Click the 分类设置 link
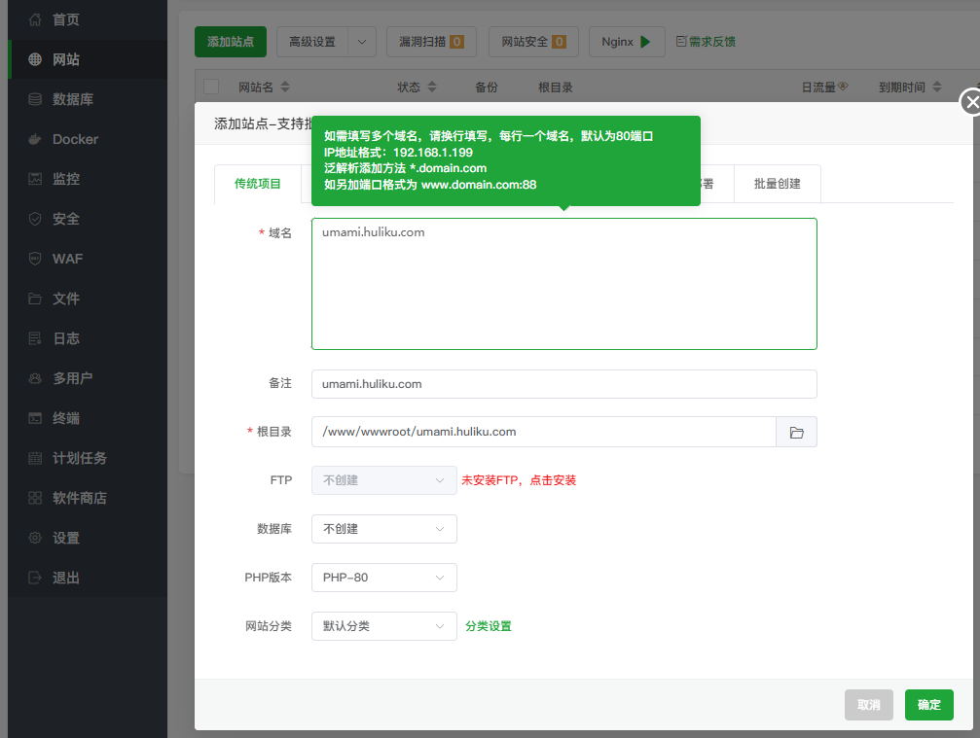 pos(489,626)
